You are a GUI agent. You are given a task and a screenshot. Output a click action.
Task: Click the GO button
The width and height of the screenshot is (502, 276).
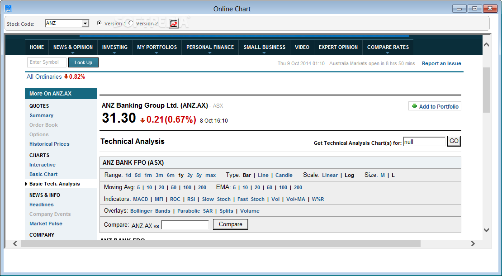tap(454, 141)
